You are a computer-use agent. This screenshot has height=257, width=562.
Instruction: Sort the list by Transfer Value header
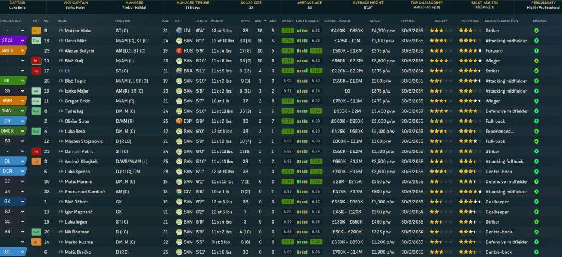point(339,21)
